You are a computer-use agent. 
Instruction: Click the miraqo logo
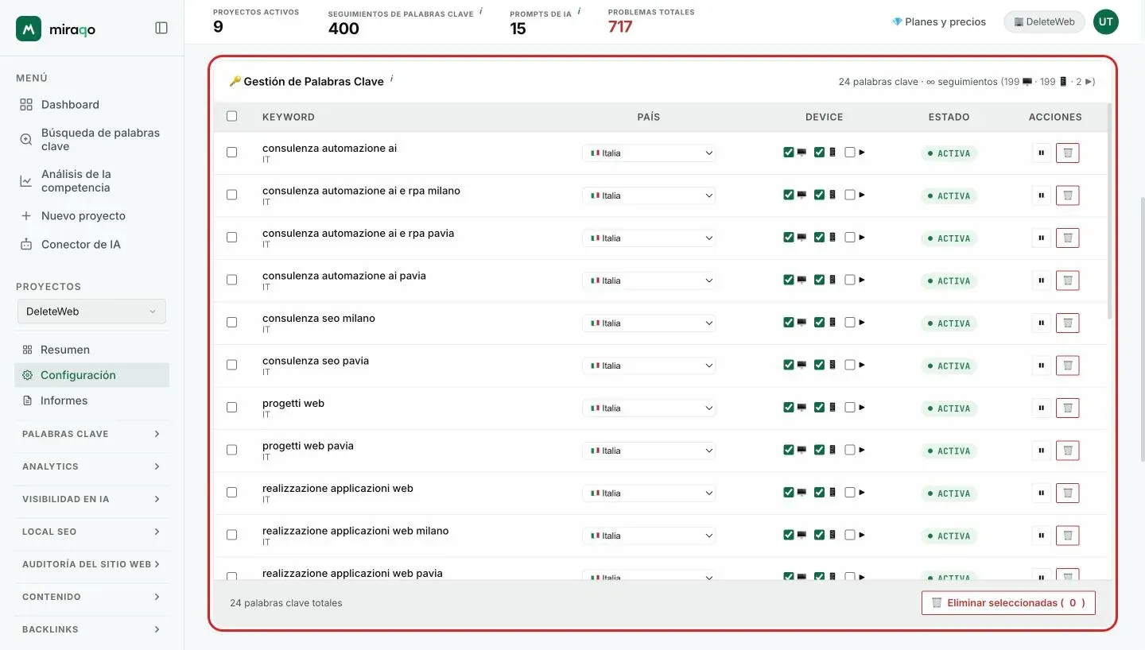coord(56,29)
